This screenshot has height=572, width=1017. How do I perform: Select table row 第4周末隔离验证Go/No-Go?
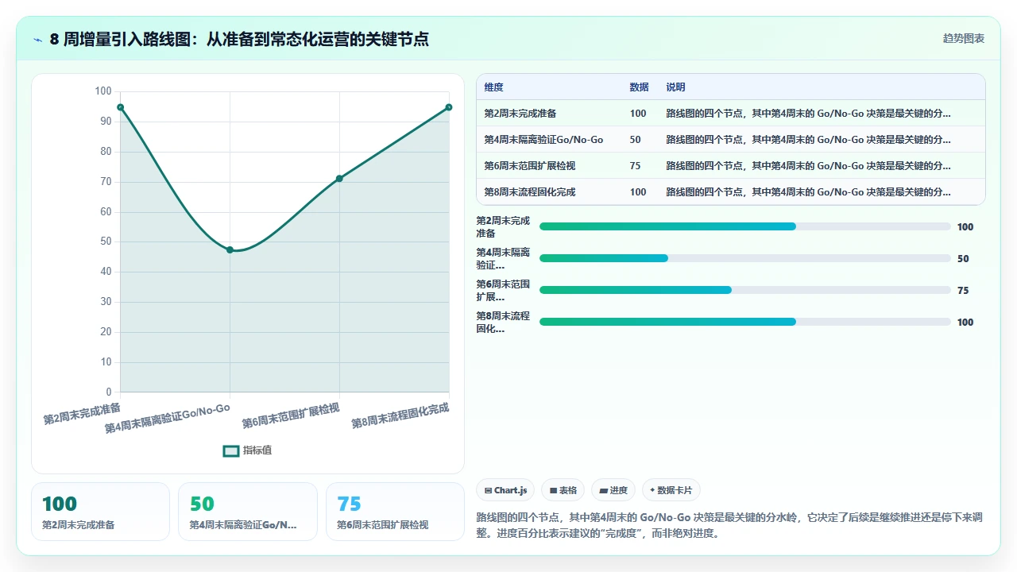[x=730, y=140]
